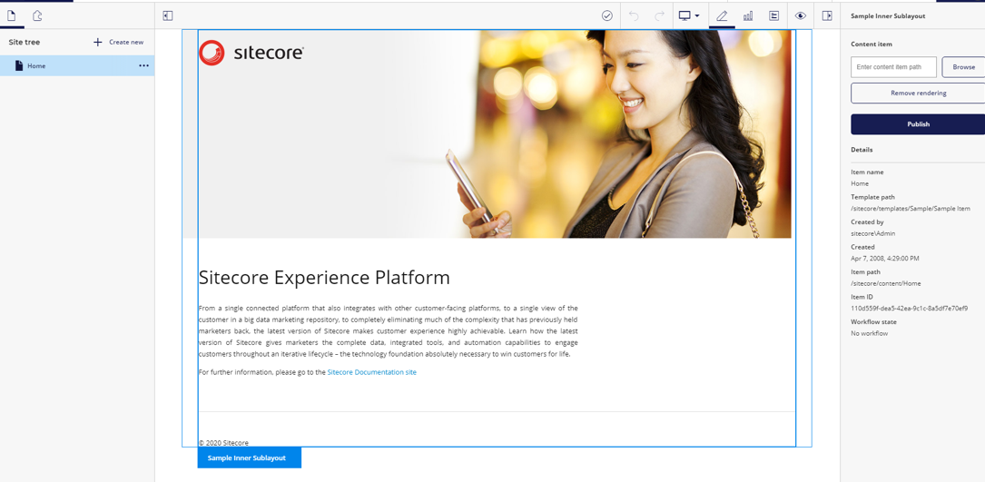Toggle the eye preview icon
The height and width of the screenshot is (482, 985).
pyautogui.click(x=801, y=15)
